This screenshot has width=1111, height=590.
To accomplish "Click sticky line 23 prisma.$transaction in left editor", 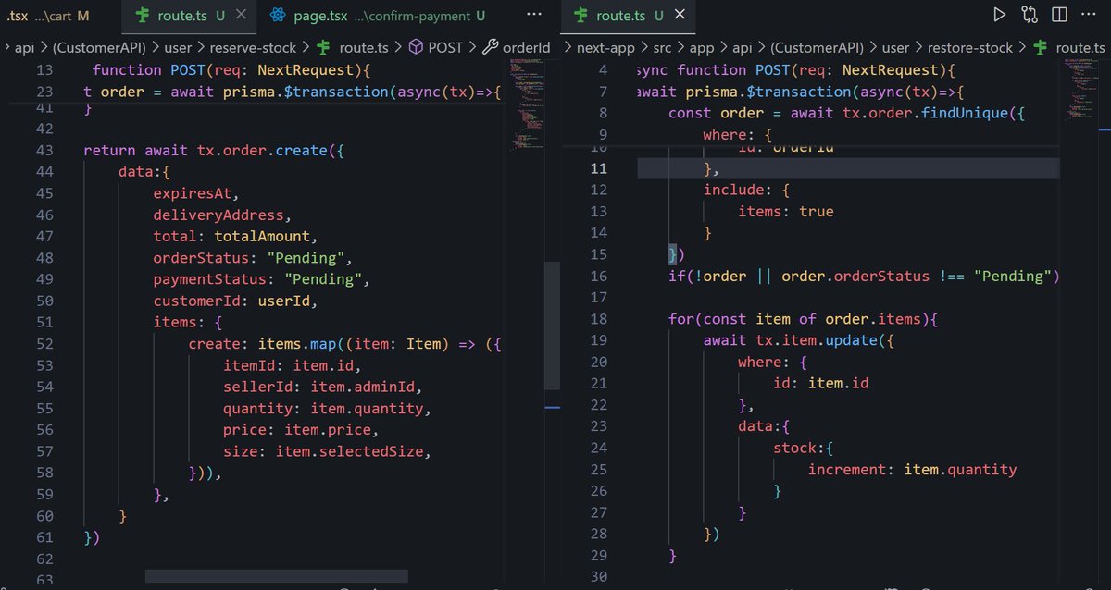I will 292,92.
